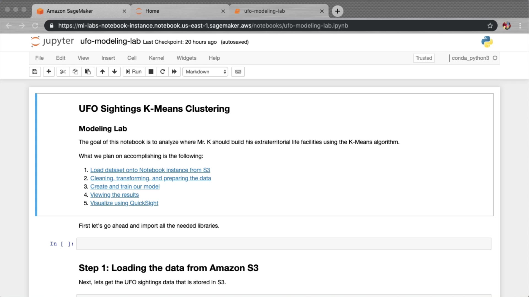Insert cell below with plus icon
Viewport: 529px width, 297px height.
tap(48, 72)
